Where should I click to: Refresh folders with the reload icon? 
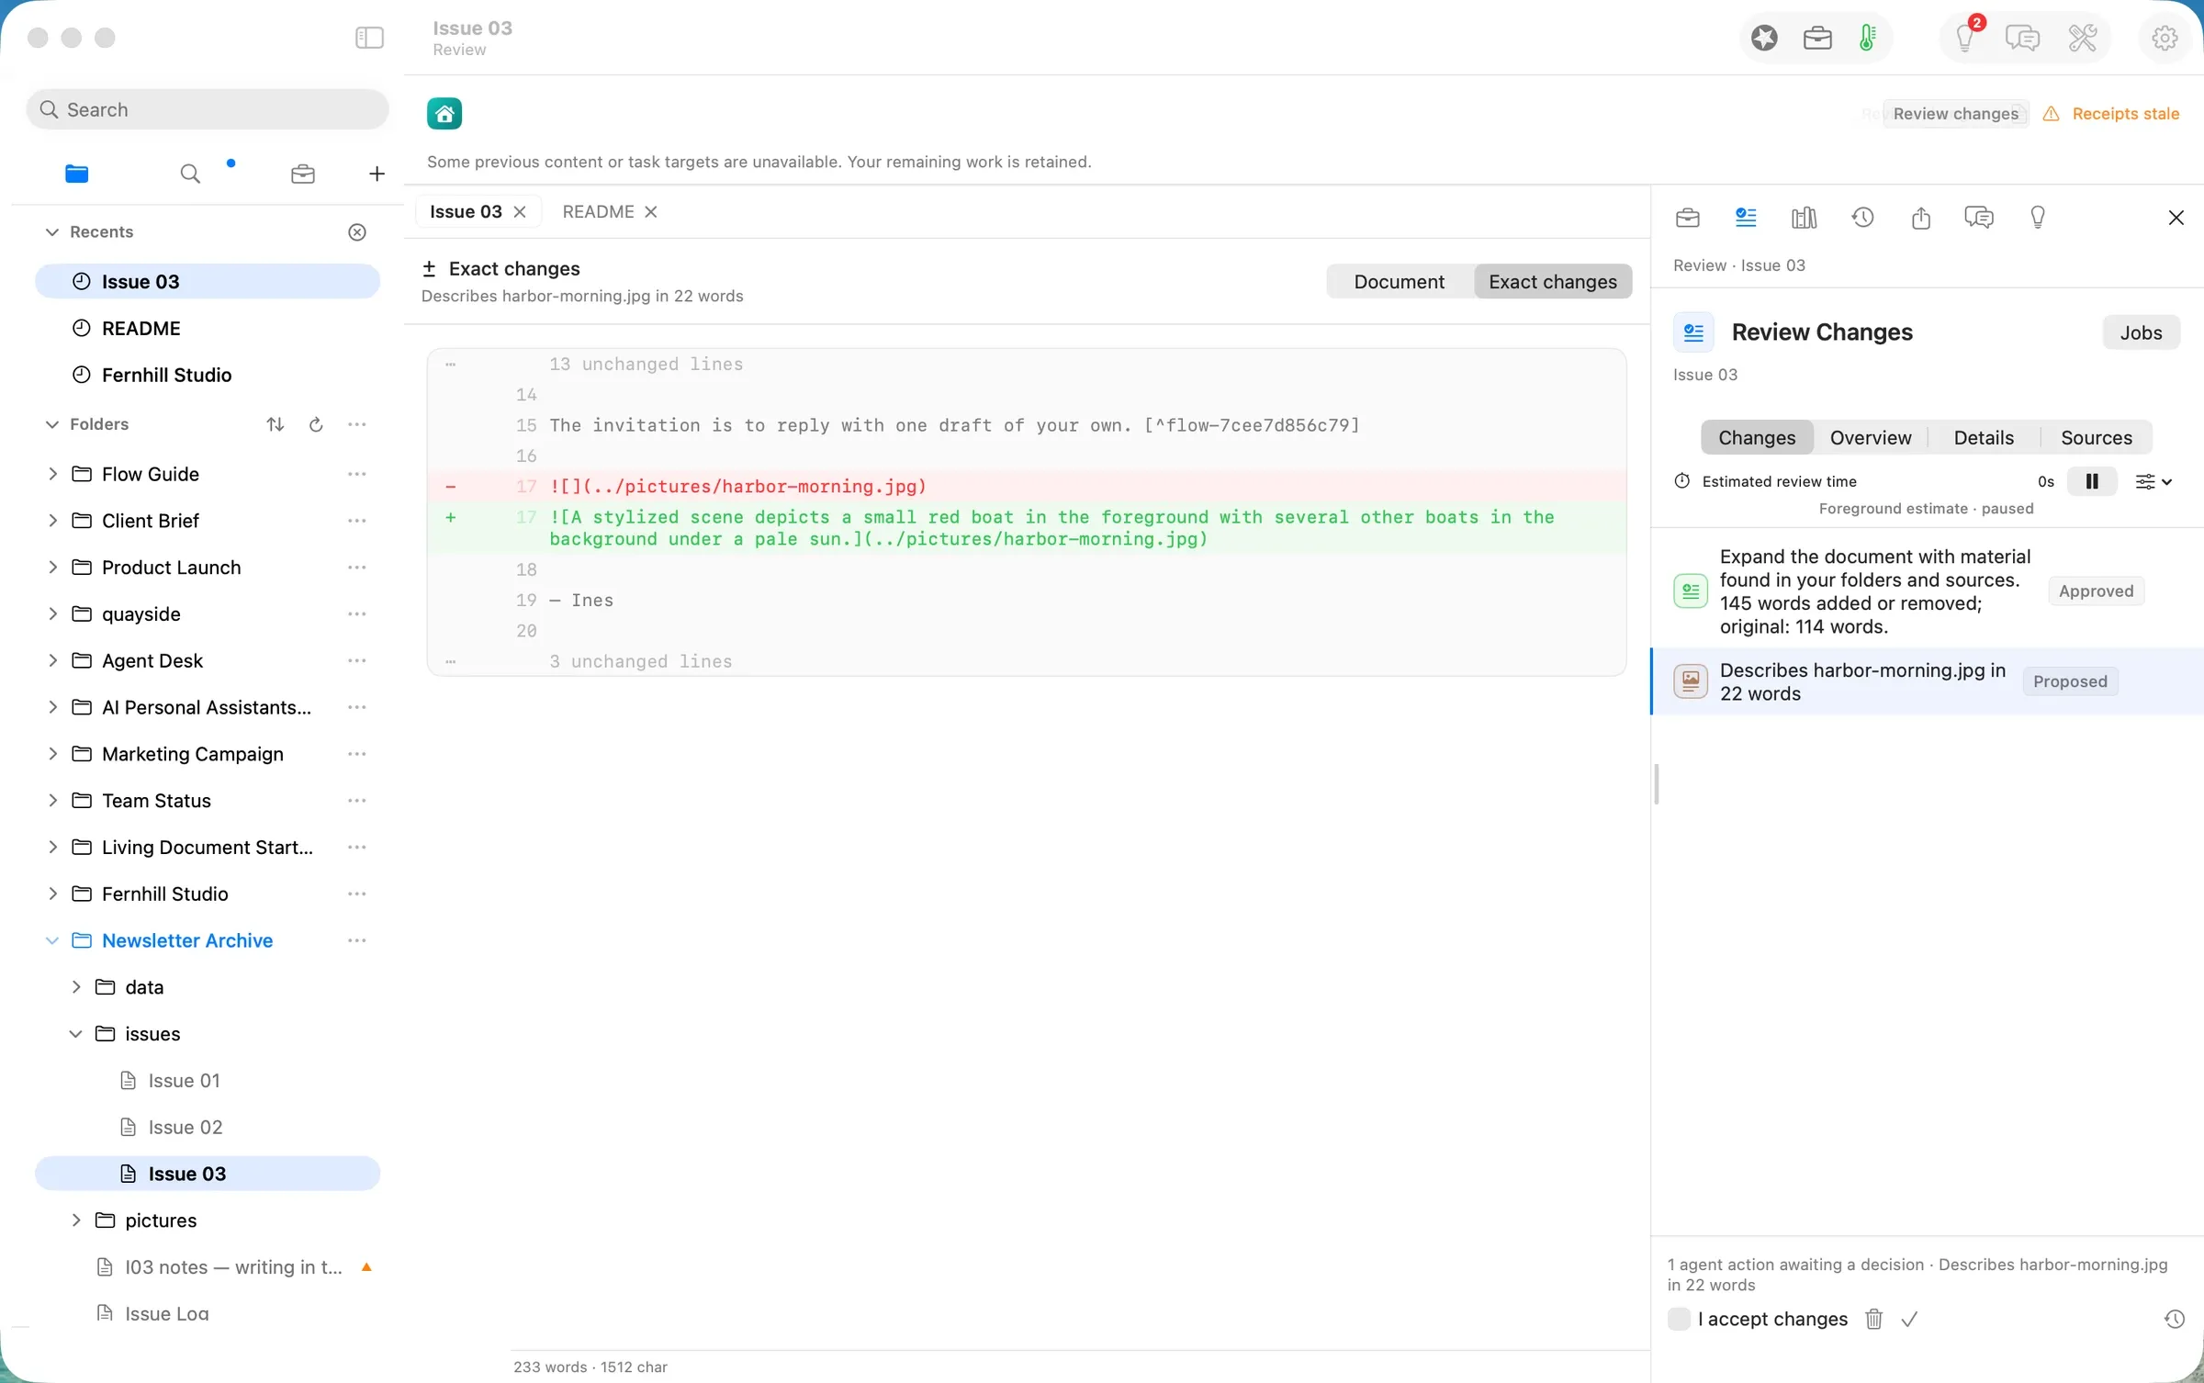click(316, 424)
